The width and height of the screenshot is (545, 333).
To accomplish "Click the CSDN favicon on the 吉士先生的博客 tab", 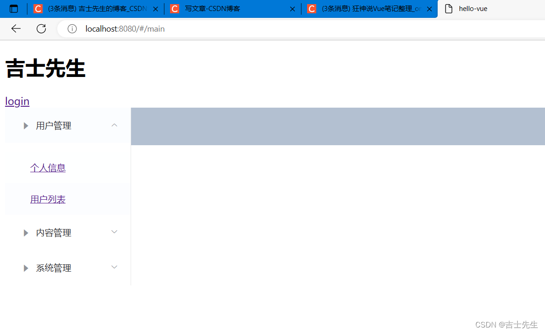I will 38,9.
